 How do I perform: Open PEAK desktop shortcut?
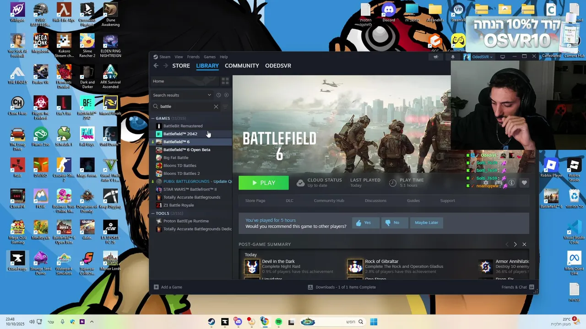[41, 198]
